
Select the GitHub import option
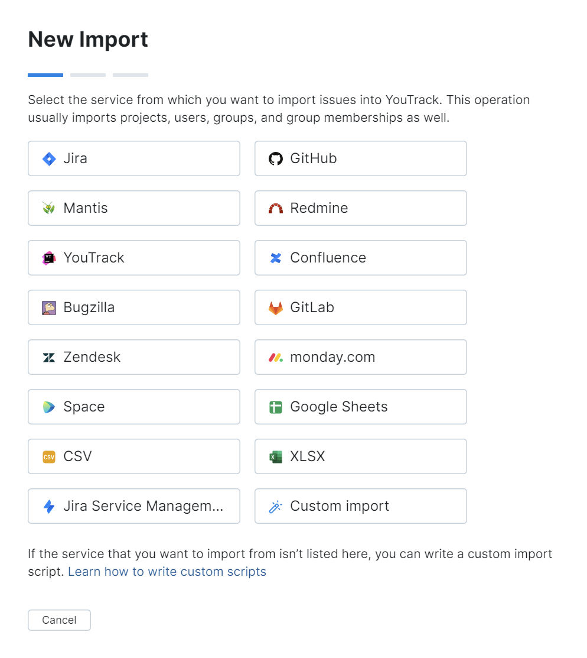point(360,158)
